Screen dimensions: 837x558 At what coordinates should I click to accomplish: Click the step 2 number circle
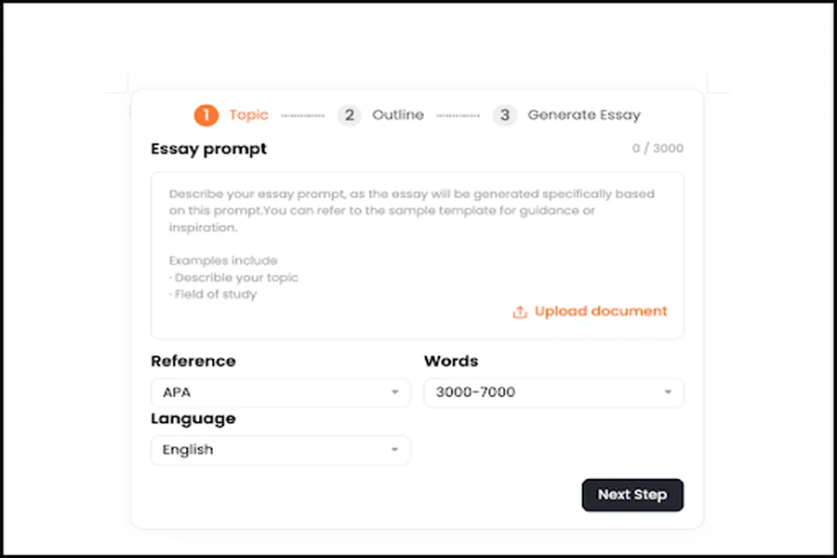click(350, 115)
